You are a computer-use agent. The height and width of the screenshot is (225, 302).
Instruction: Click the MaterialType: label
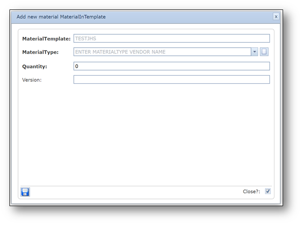point(40,52)
